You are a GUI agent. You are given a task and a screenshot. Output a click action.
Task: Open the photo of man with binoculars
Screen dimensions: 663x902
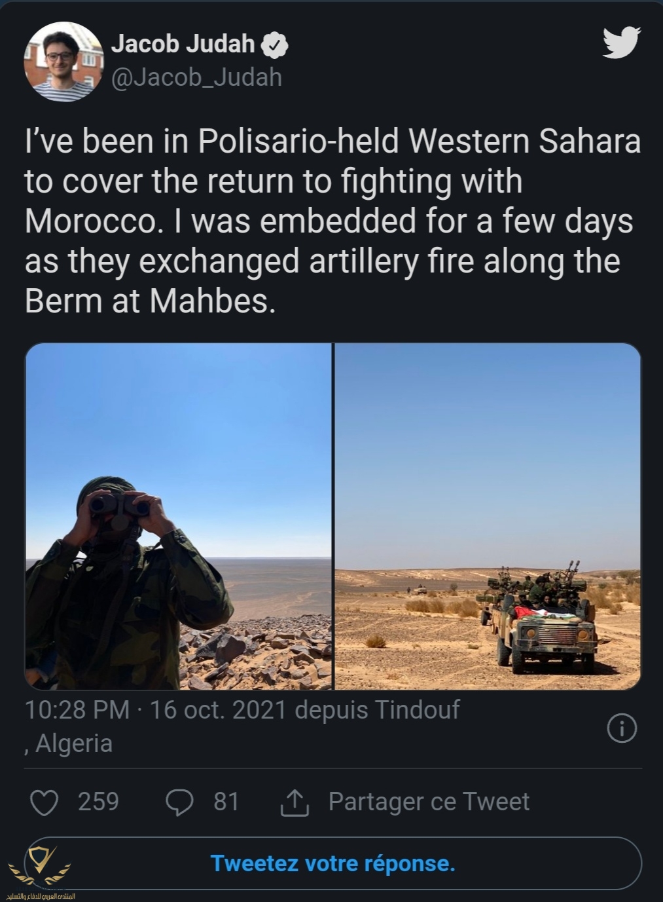178,516
